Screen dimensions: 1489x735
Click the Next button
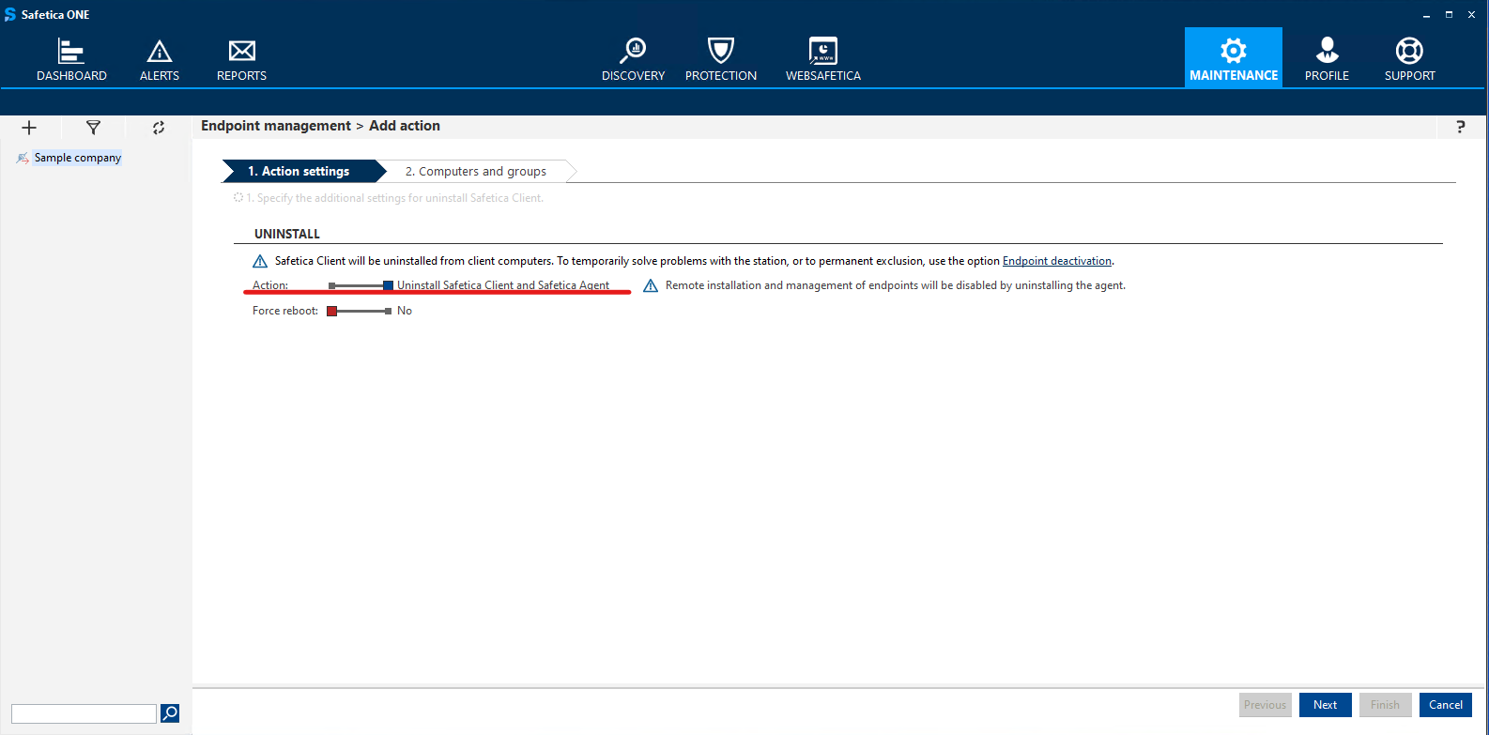(1325, 705)
